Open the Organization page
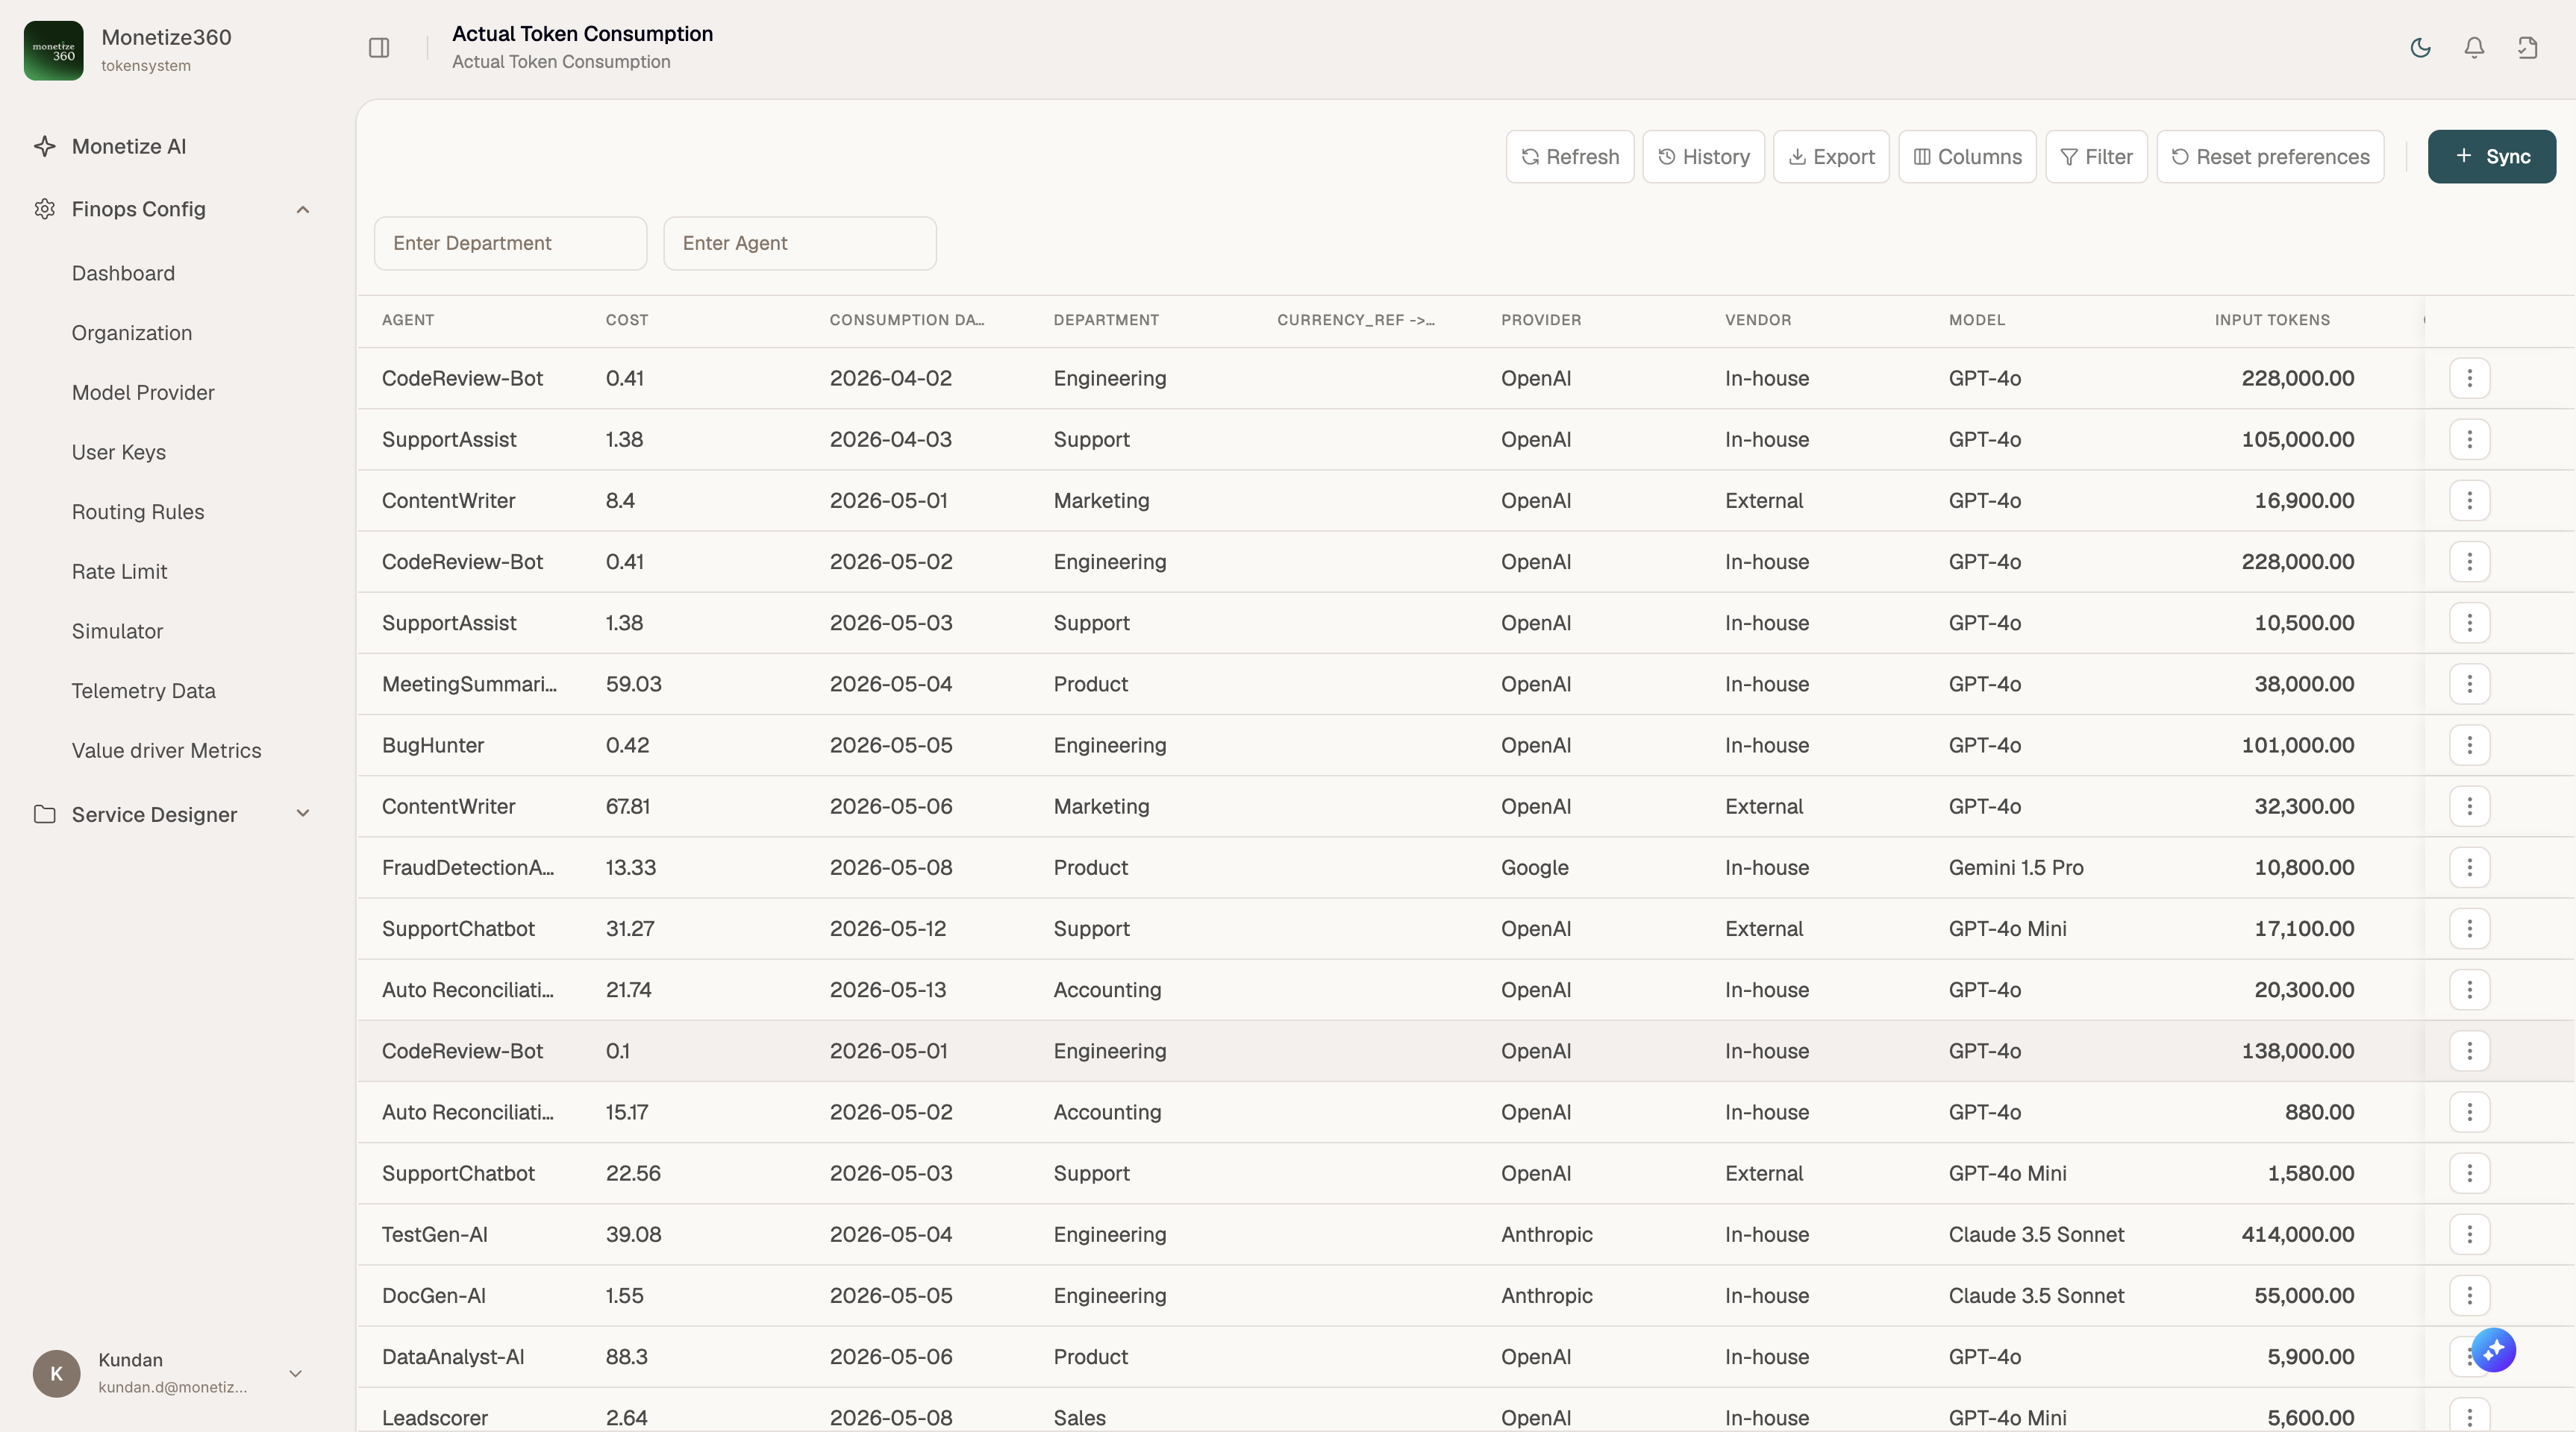This screenshot has width=2576, height=1432. 132,333
